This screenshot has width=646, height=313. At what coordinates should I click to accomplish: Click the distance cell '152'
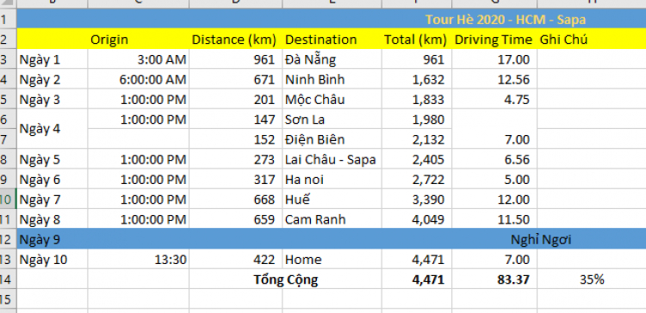point(236,139)
